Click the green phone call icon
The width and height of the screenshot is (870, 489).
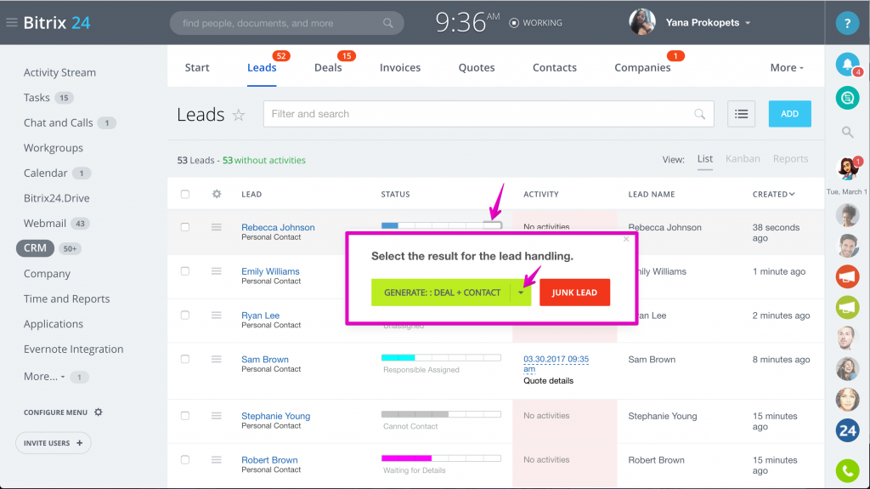coord(847,470)
